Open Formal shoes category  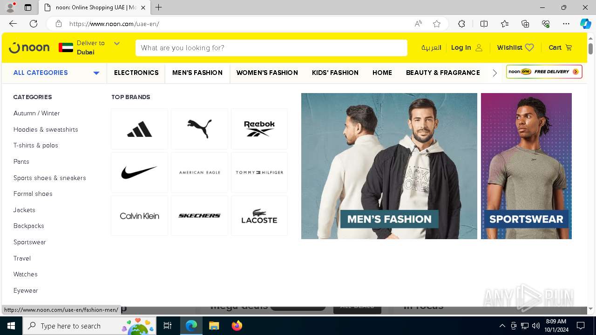point(33,194)
